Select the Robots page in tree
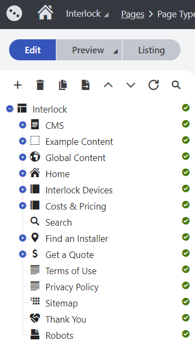 [x=59, y=336]
